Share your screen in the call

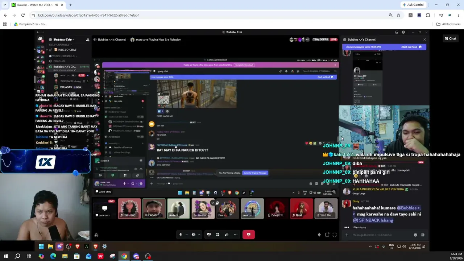click(x=209, y=235)
